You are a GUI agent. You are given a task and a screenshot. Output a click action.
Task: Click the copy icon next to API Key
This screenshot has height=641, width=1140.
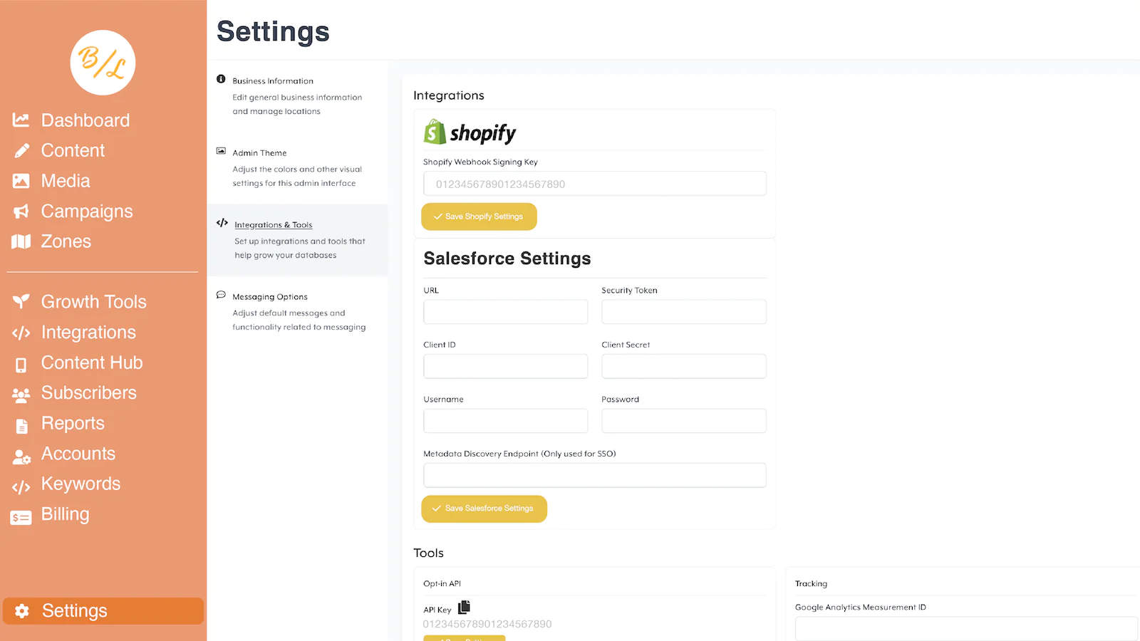point(464,607)
